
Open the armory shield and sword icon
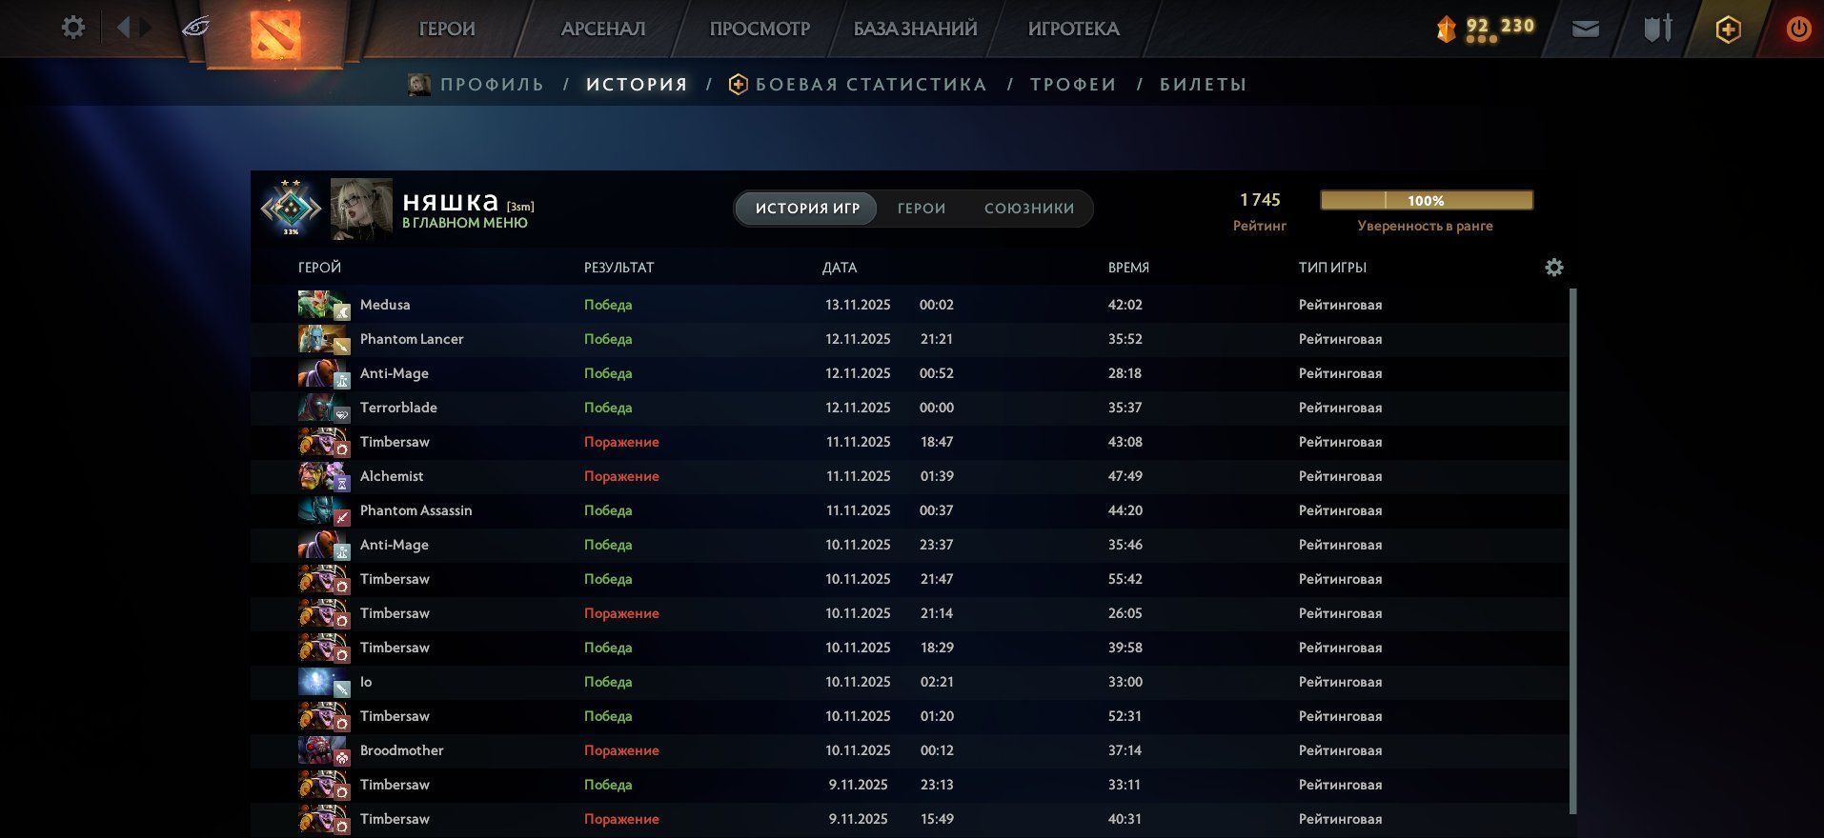click(1657, 29)
